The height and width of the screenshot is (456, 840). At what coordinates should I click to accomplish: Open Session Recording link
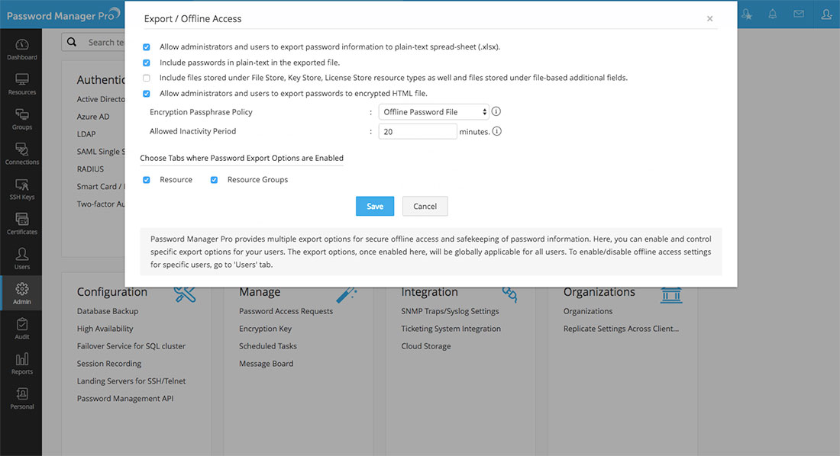coord(108,364)
